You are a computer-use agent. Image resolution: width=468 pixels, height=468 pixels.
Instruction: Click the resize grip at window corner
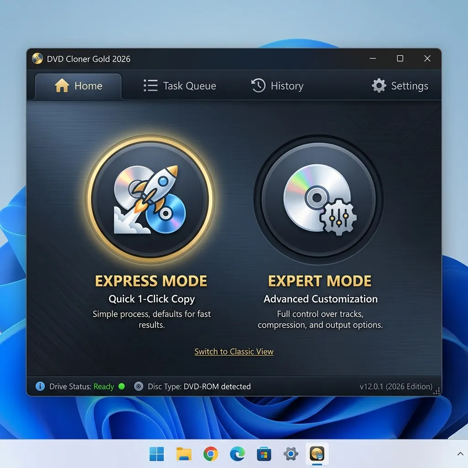pos(437,391)
